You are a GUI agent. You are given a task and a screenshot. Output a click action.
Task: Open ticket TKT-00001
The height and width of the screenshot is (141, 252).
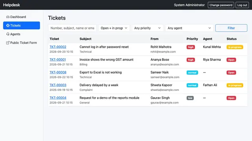[x=58, y=60]
